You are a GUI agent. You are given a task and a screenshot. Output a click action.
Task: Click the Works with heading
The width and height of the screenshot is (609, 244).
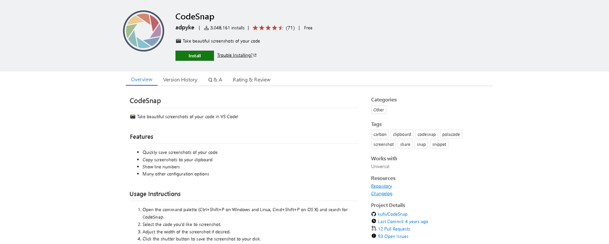[384, 158]
